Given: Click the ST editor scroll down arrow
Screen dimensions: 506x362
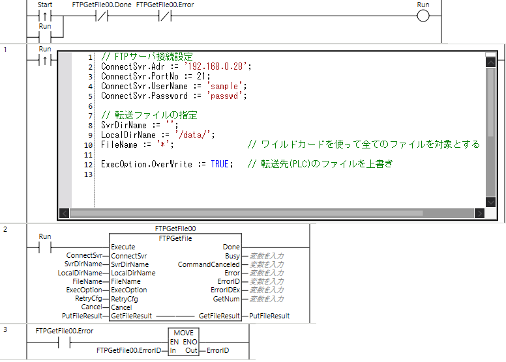Looking at the screenshot, I should pyautogui.click(x=491, y=202).
